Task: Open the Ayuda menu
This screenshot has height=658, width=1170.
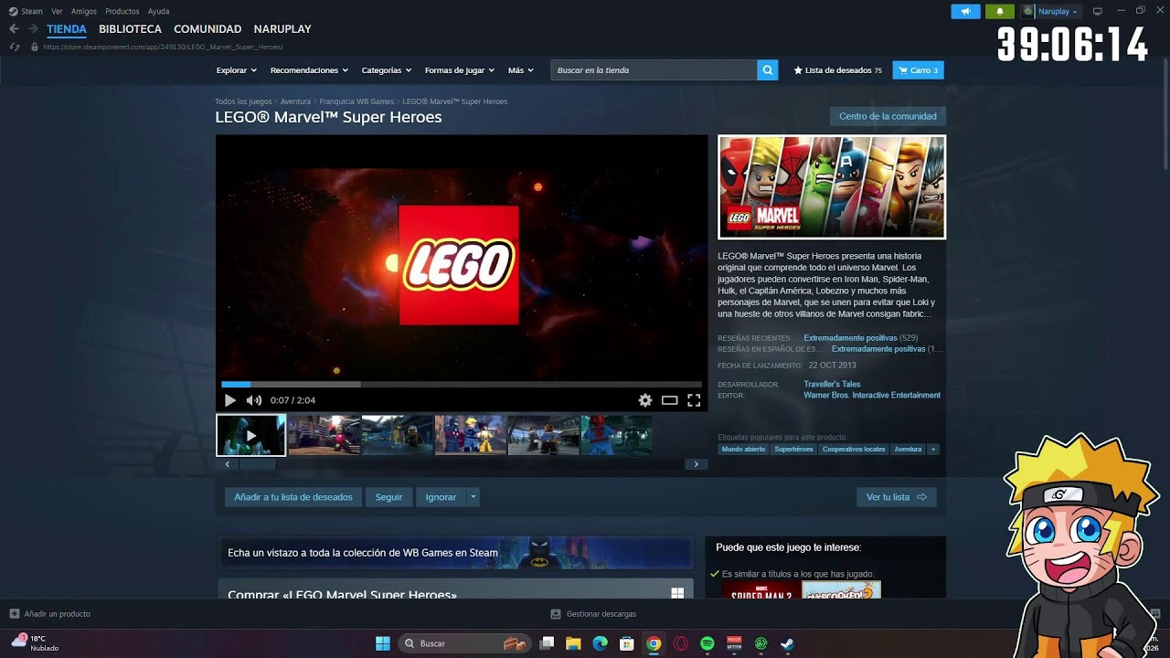Action: (x=158, y=11)
